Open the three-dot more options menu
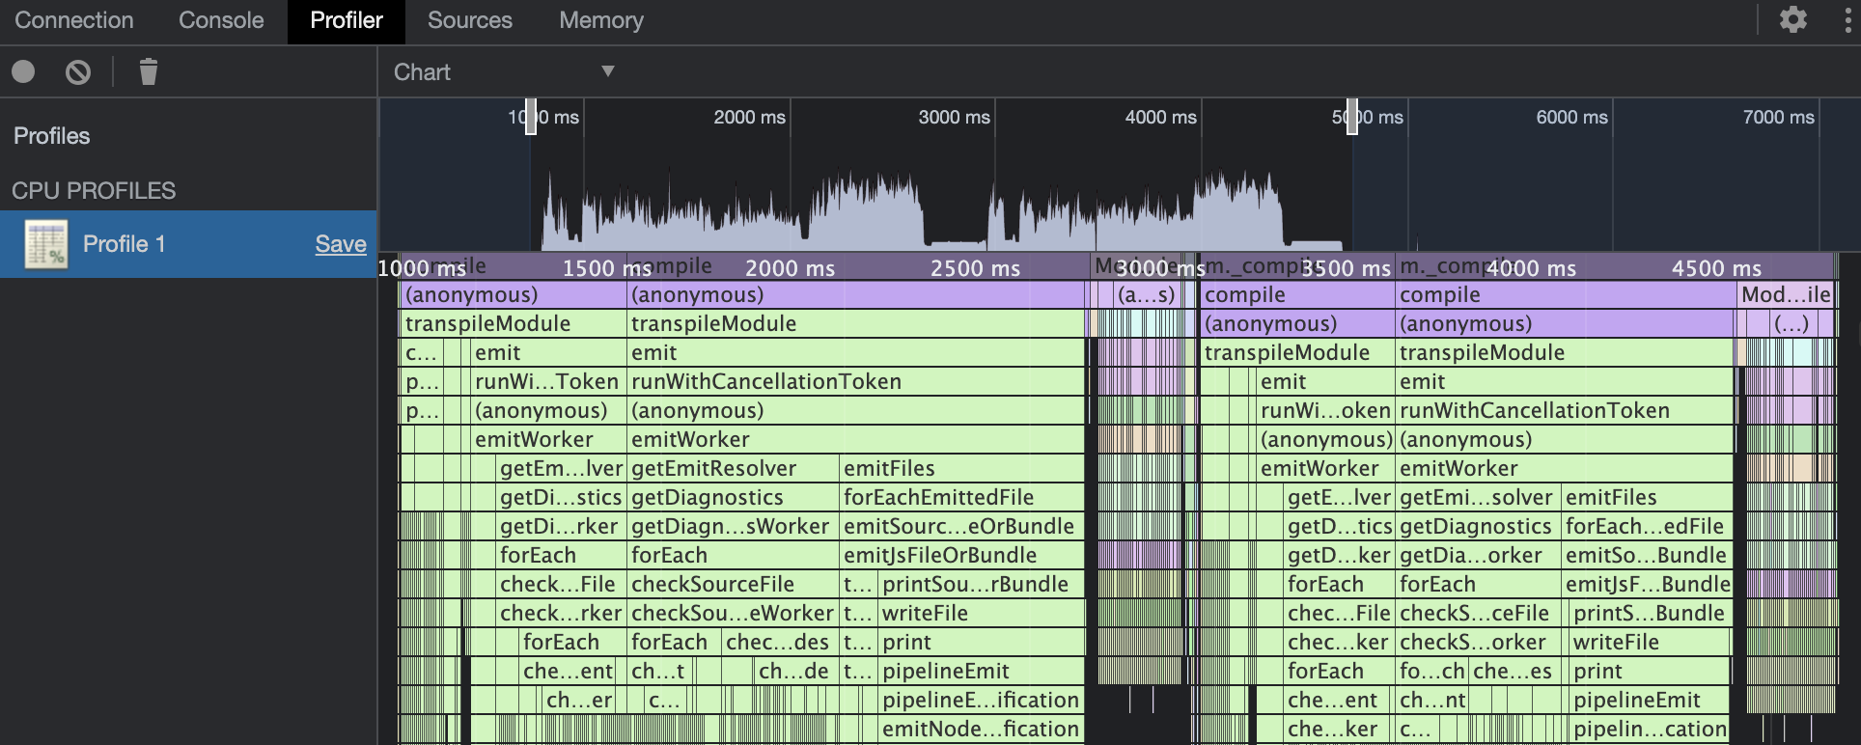This screenshot has width=1861, height=745. pos(1847,19)
